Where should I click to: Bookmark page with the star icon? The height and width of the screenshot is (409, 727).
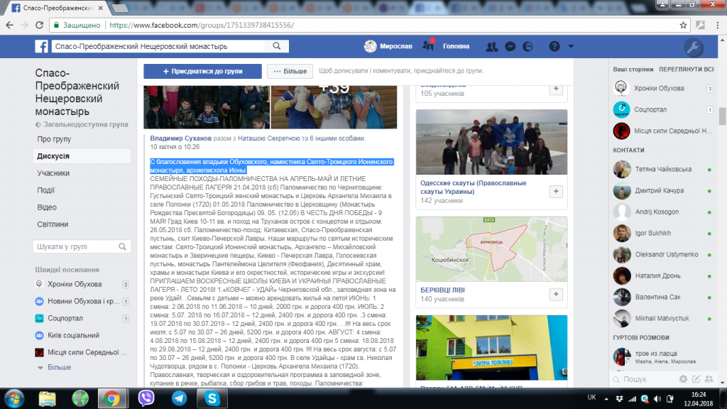[x=683, y=25]
